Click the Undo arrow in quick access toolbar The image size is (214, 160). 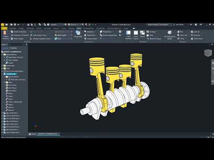pos(18,24)
